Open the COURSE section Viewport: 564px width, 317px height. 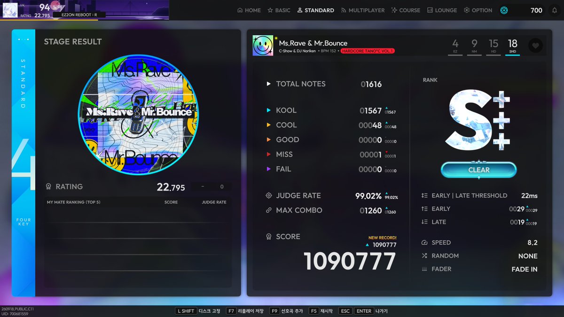pyautogui.click(x=406, y=10)
